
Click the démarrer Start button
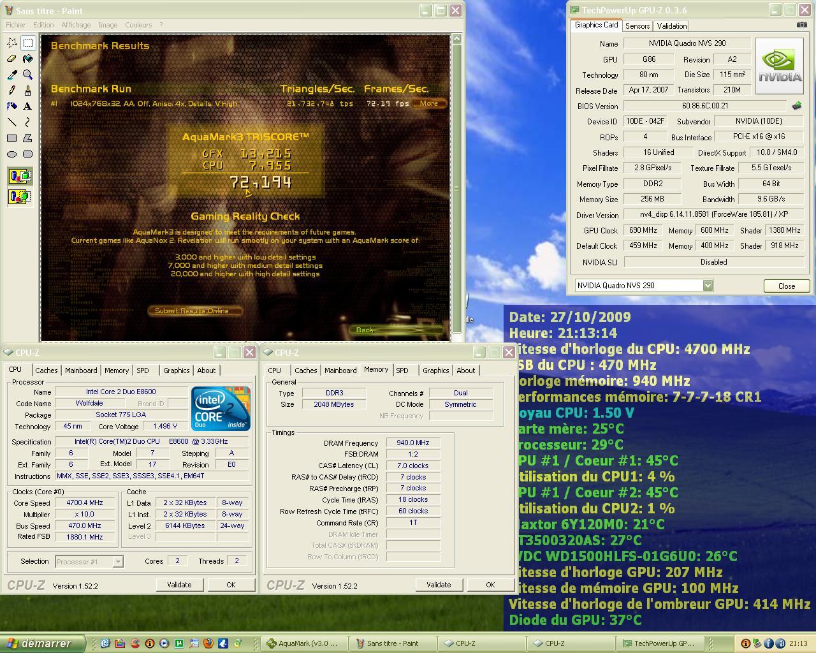point(42,643)
